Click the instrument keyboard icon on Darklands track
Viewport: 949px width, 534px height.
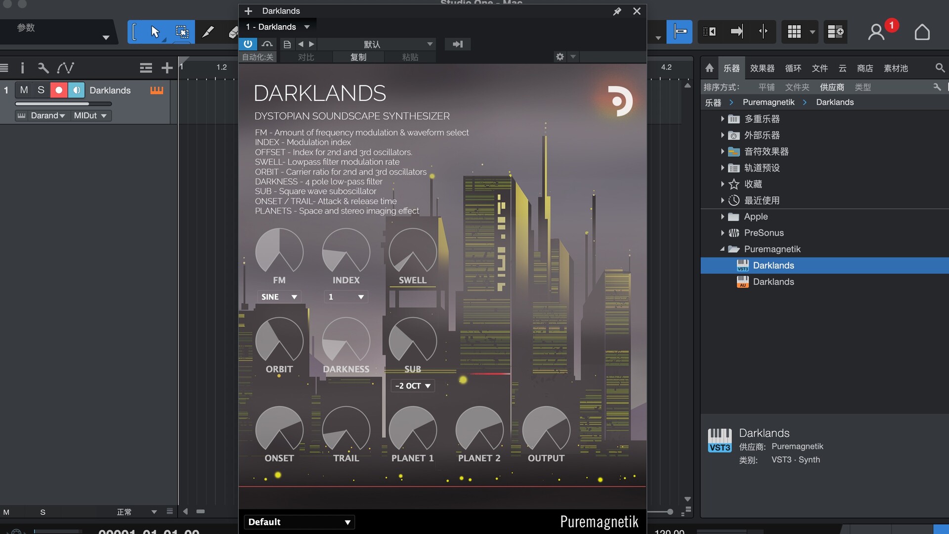[156, 90]
